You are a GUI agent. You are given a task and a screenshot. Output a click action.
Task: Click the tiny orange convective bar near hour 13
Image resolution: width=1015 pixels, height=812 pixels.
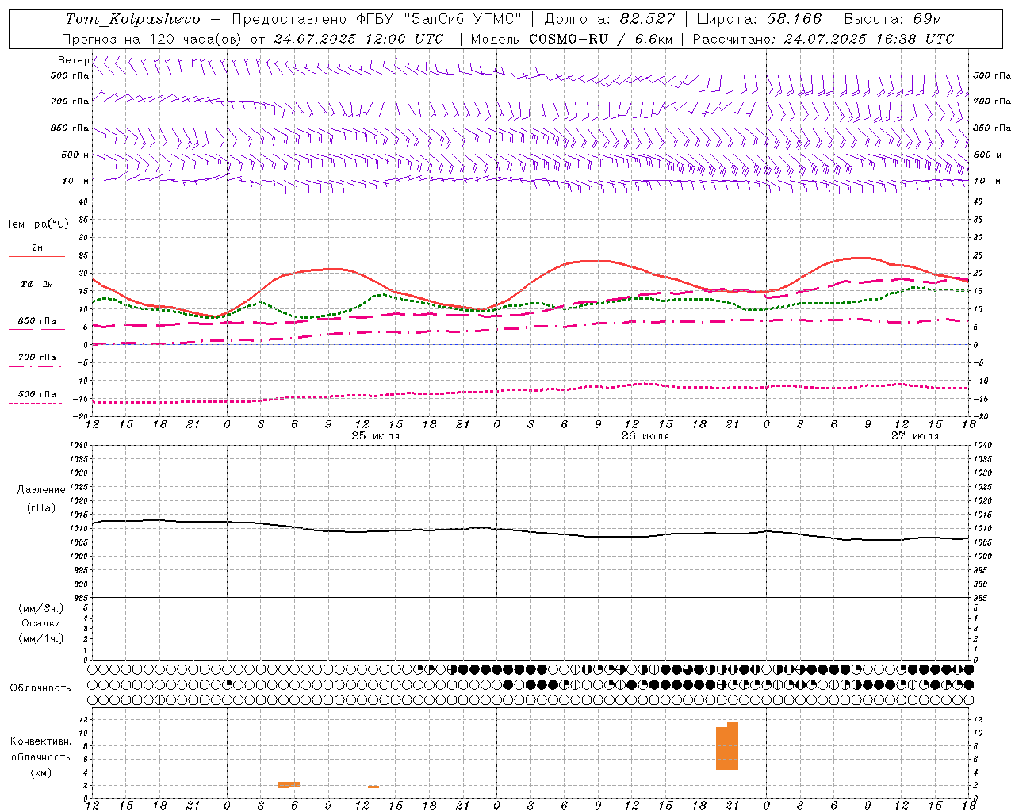coord(373,787)
